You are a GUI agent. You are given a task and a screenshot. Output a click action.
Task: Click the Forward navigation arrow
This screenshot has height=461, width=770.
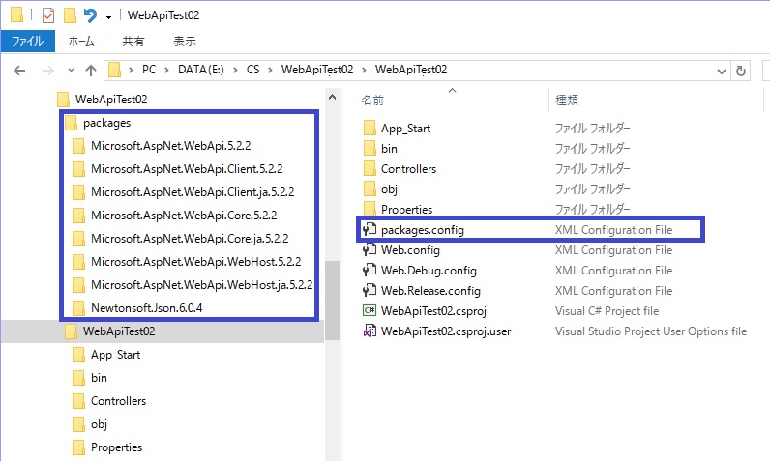pyautogui.click(x=47, y=71)
